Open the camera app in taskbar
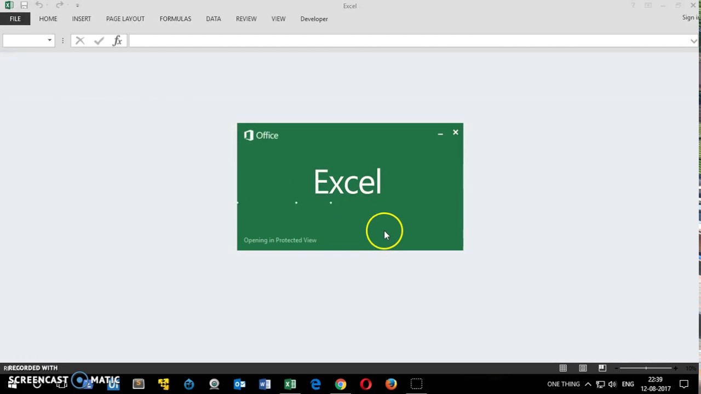 point(214,384)
